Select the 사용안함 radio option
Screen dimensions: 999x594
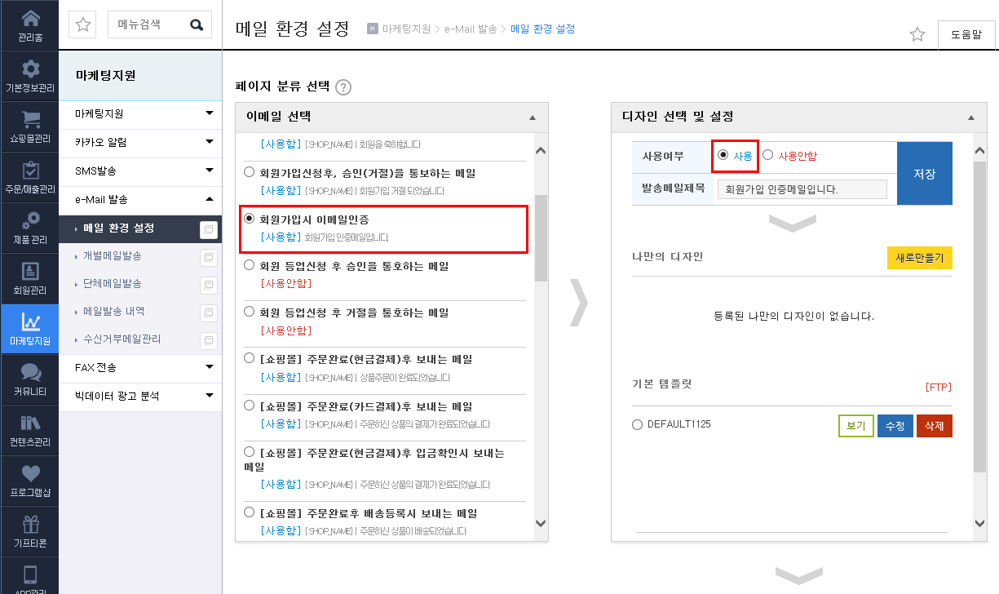tap(767, 155)
